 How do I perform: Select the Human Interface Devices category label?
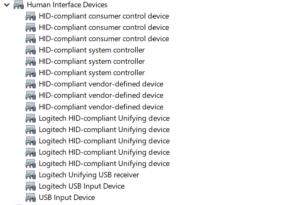67,5
